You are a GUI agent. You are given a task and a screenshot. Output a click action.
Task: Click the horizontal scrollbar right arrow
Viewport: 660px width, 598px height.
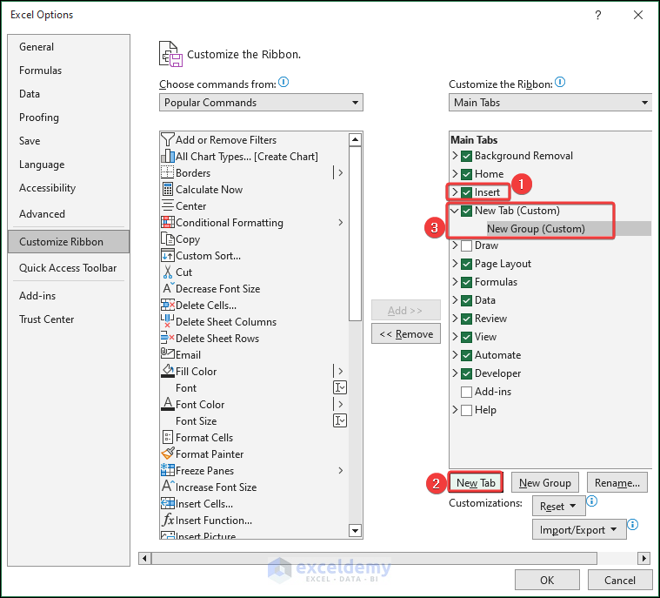[x=643, y=558]
